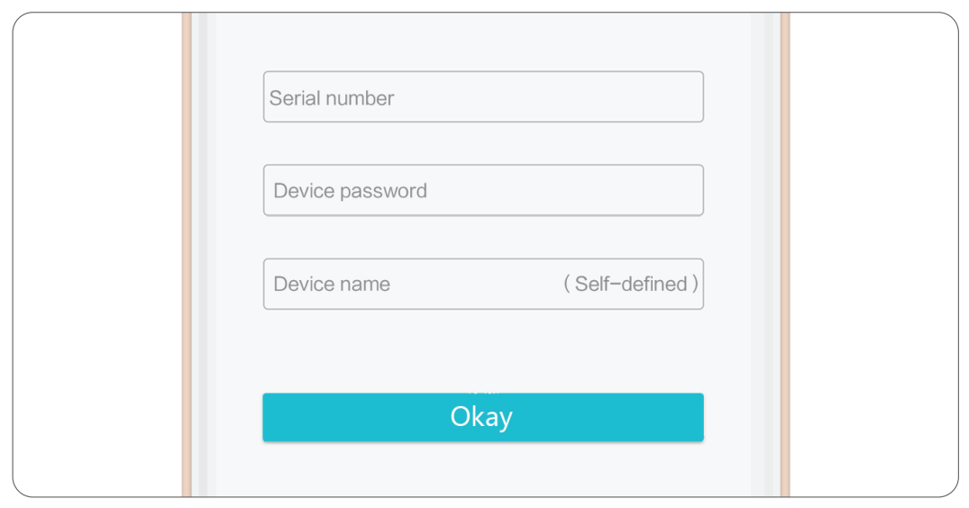
Task: Tap the "Device name" placeholder label
Action: coord(332,285)
